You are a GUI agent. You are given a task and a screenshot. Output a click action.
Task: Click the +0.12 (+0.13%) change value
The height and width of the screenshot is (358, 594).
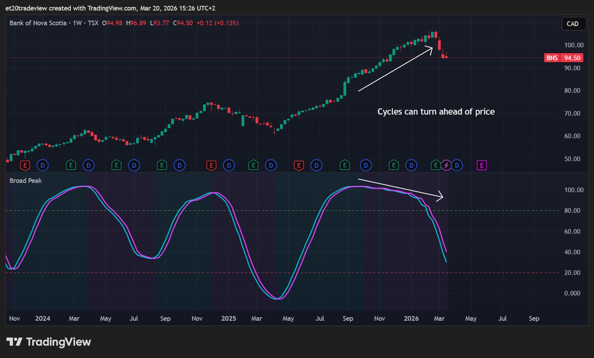217,23
